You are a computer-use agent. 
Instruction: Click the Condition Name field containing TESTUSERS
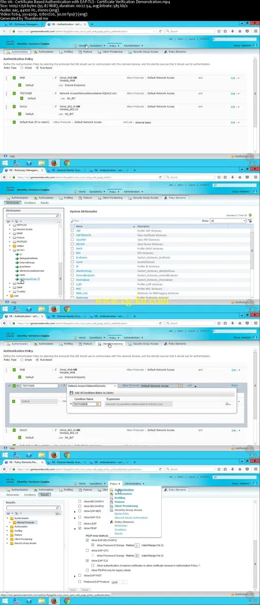coord(86,404)
